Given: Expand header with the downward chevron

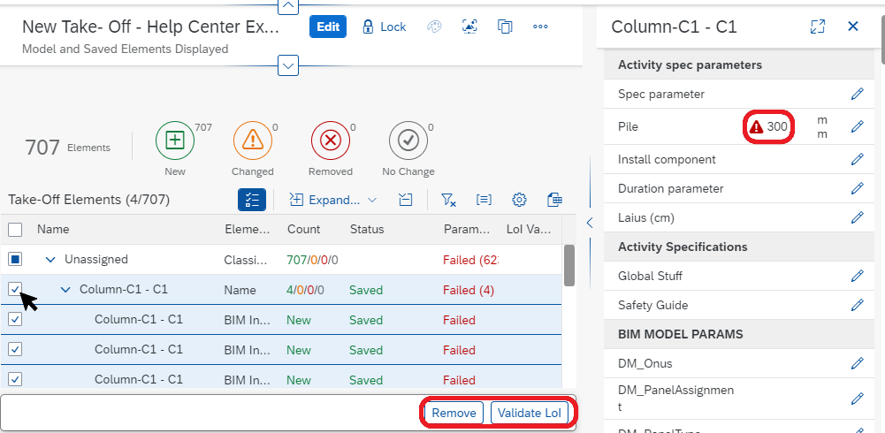Looking at the screenshot, I should (x=288, y=65).
